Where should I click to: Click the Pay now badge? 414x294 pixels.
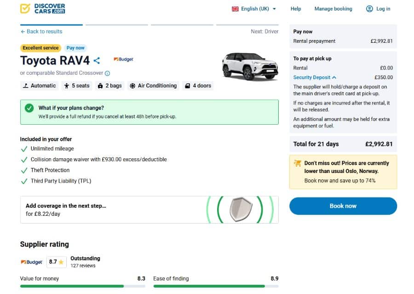[75, 48]
